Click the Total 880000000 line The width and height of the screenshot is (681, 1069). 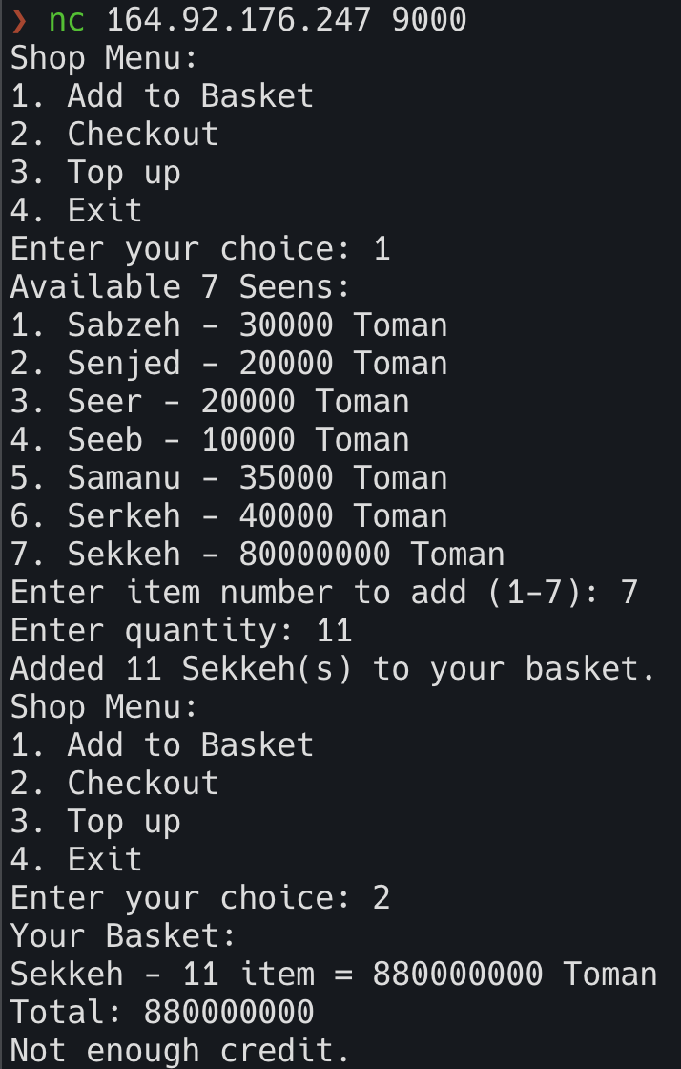[x=162, y=1012]
